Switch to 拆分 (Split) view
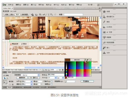Screen dimensions: 130x98 coord(12,15)
